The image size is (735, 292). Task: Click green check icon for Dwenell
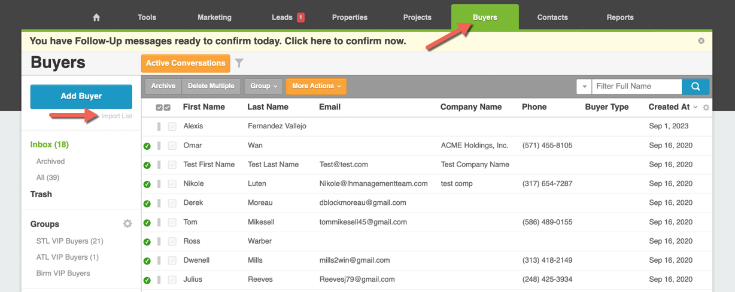(x=147, y=260)
